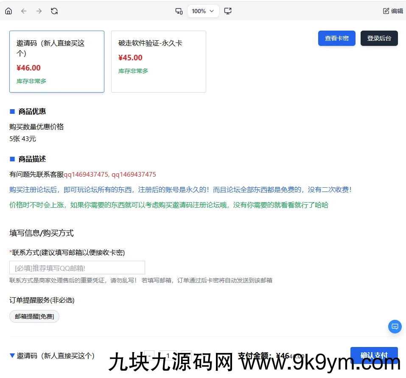Decrease quantity with the minus button
Viewport: 406px width, 378px height.
(149, 355)
